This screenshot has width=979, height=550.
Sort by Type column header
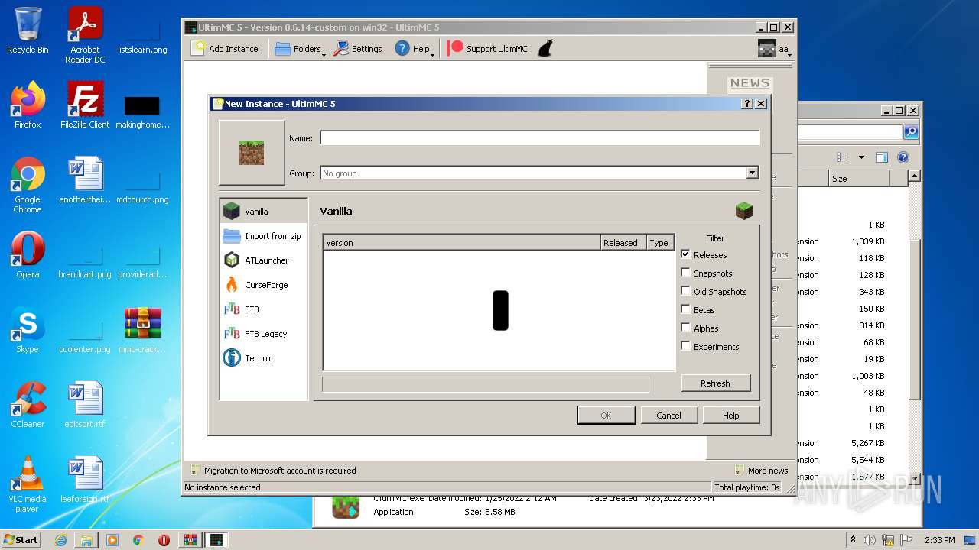(x=660, y=243)
